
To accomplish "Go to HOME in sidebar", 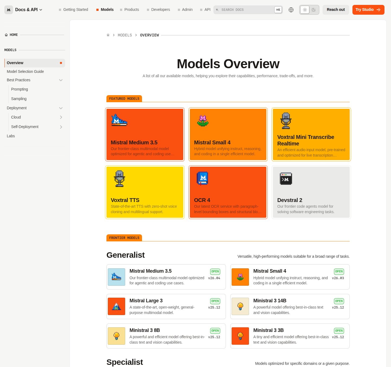I will tap(11, 35).
